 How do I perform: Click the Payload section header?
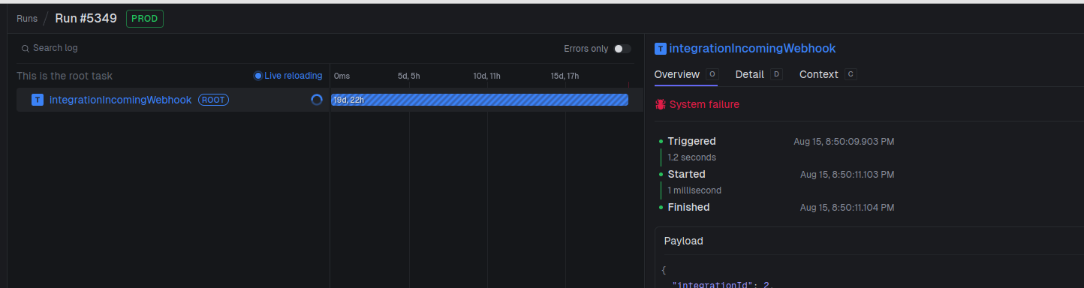click(x=683, y=241)
